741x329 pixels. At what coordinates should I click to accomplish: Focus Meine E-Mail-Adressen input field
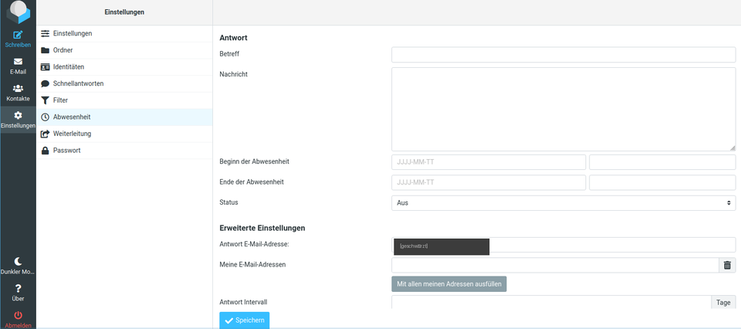[555, 265]
